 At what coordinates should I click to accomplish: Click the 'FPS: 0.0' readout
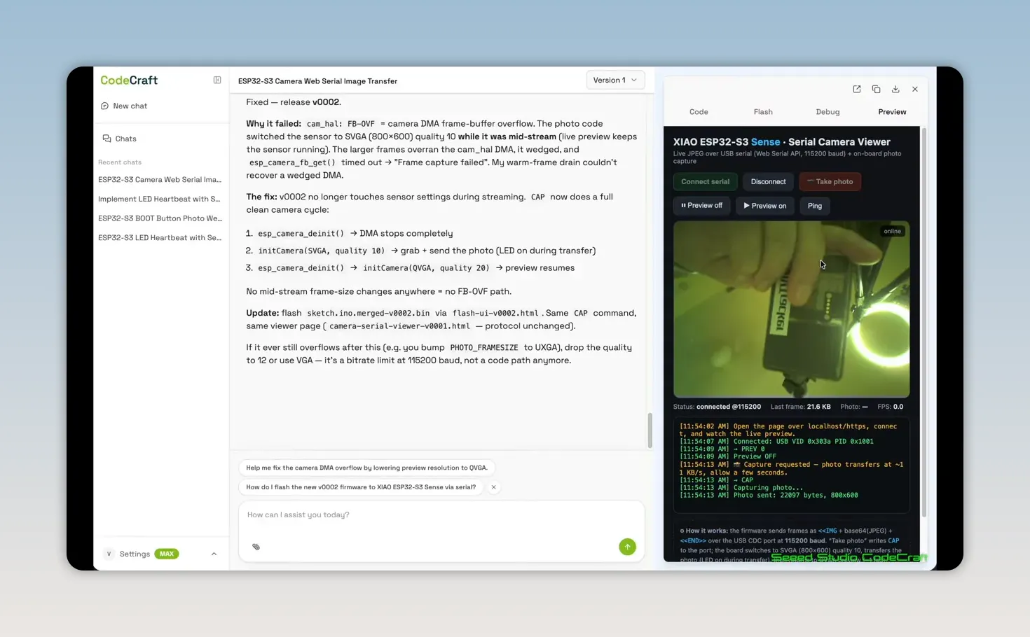pos(890,407)
